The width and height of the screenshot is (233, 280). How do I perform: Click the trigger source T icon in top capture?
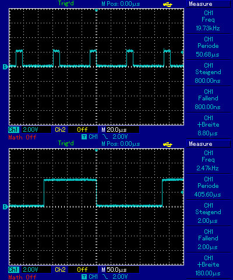[84, 137]
